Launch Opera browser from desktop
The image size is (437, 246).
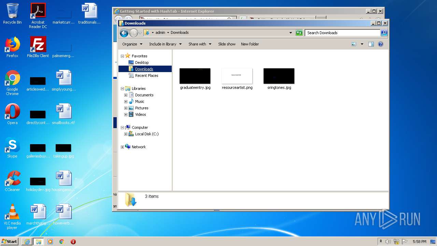(12, 114)
